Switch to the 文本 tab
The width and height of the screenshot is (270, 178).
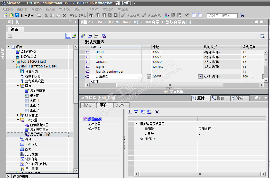pyautogui.click(x=120, y=105)
